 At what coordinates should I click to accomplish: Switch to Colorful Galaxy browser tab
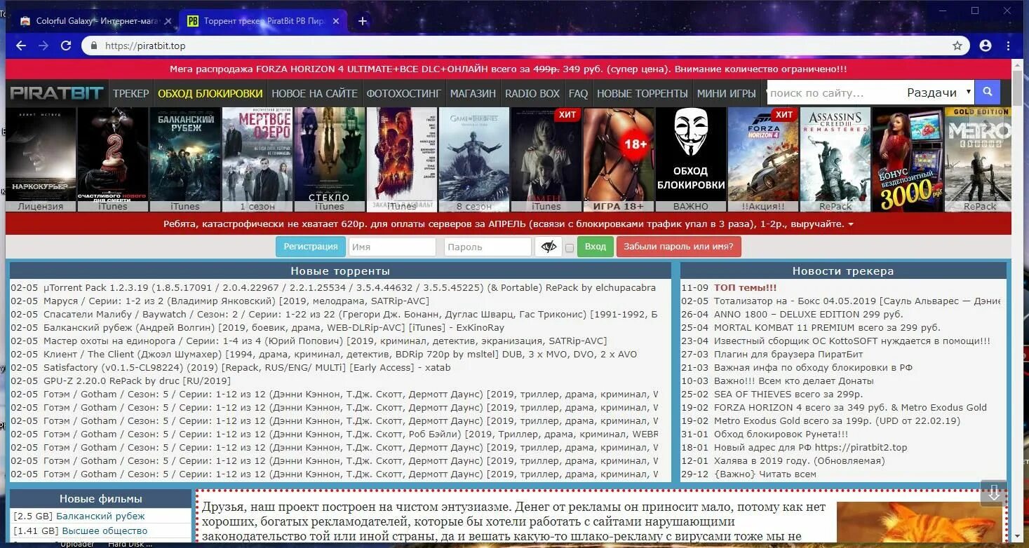point(97,21)
